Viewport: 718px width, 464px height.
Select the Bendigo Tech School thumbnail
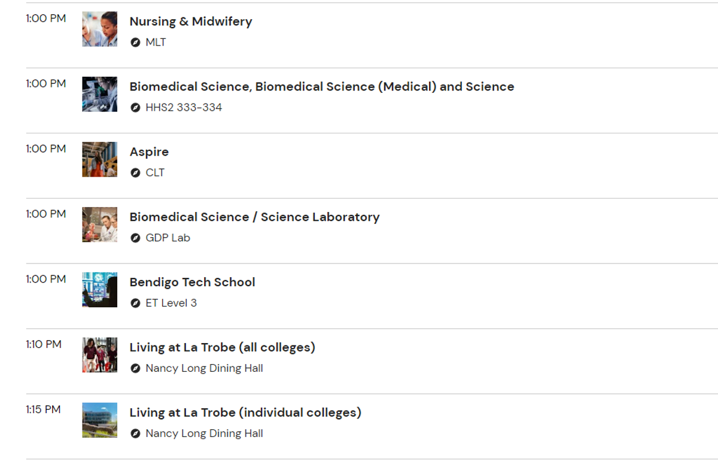click(100, 290)
